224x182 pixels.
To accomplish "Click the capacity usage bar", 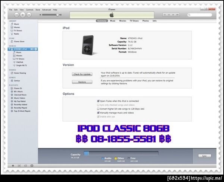I will click(x=121, y=153).
